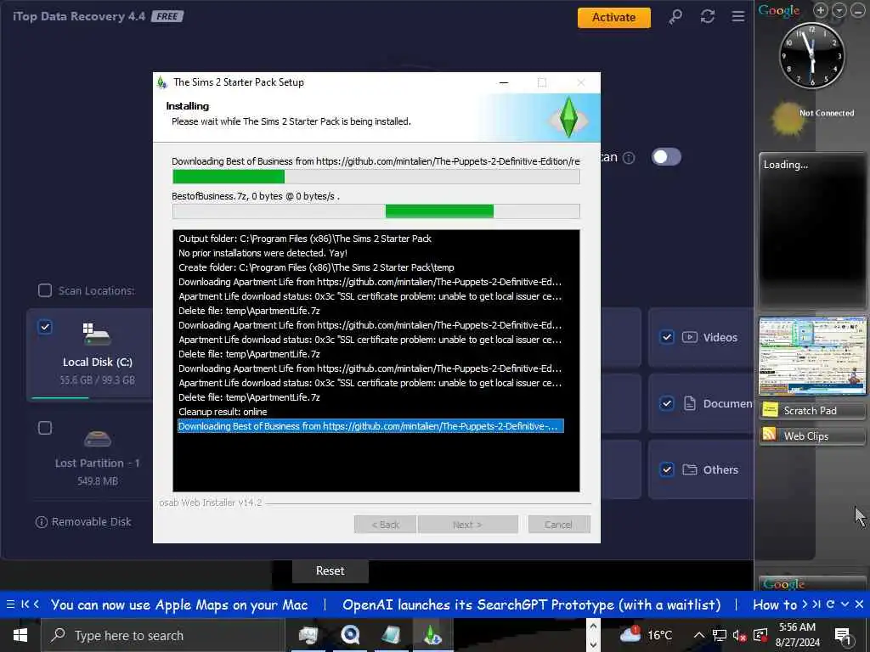
Task: Open the 'Apple Maps on your Mac' headline
Action: [179, 604]
